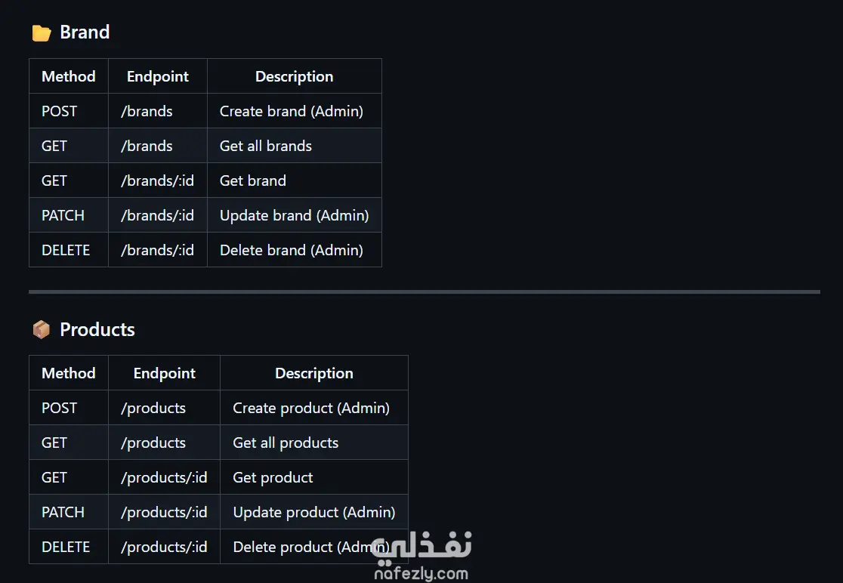Click the Get product description cell
The image size is (843, 583).
pyautogui.click(x=273, y=477)
